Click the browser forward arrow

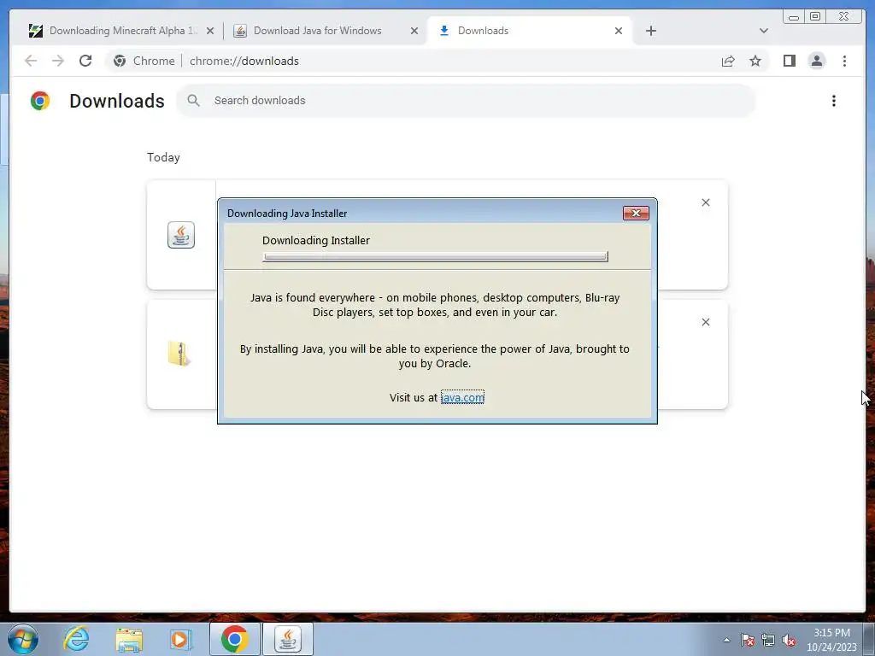58,61
